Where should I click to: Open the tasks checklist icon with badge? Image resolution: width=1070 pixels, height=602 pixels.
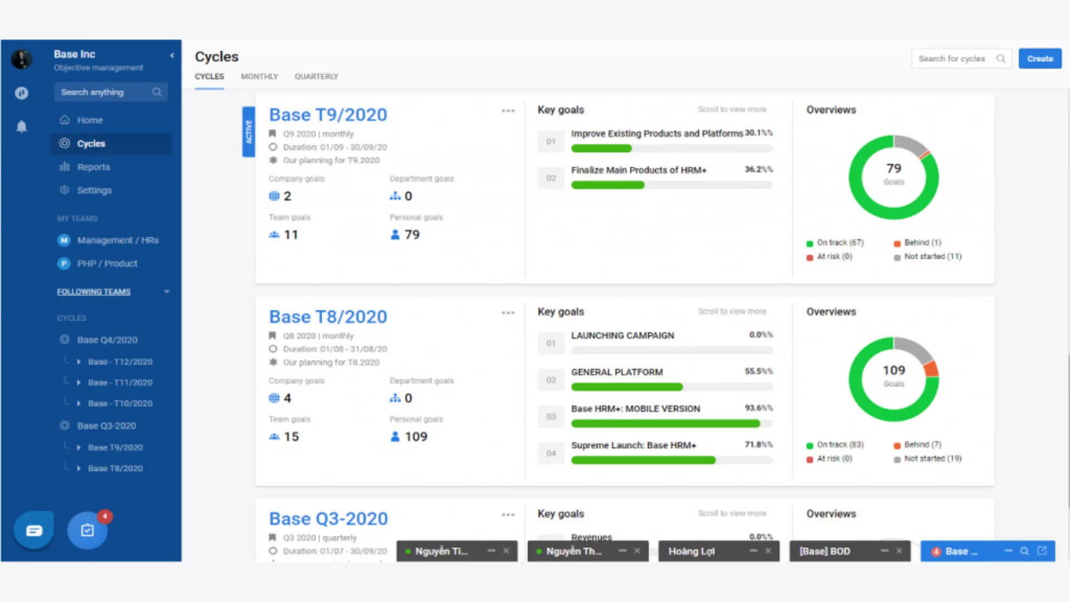coord(87,530)
